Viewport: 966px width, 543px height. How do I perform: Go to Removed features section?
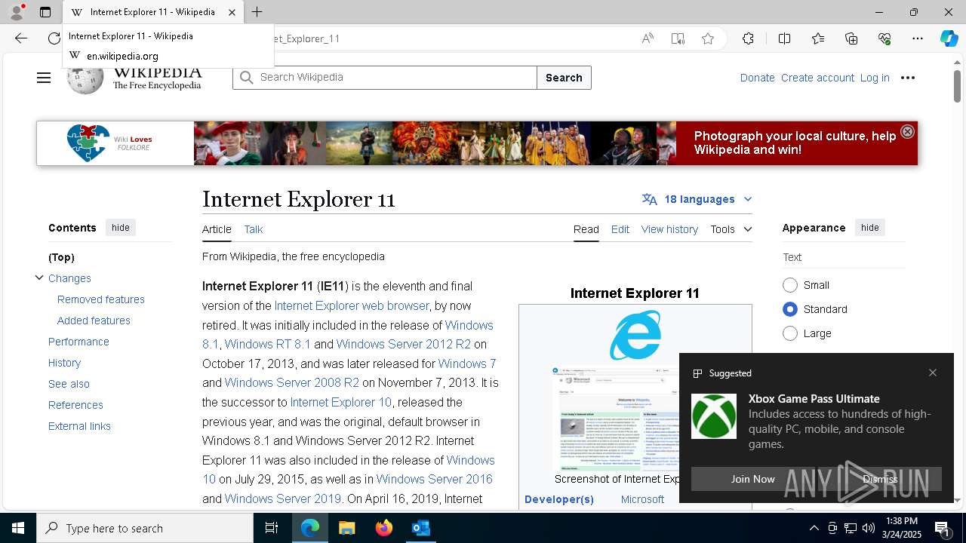click(x=101, y=299)
